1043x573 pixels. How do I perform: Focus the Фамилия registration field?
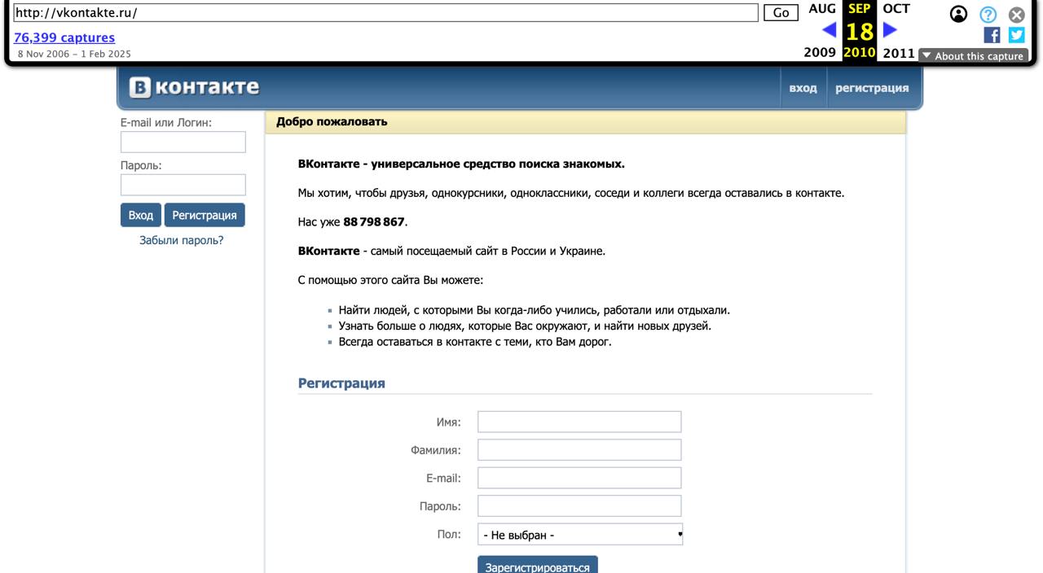(x=579, y=450)
